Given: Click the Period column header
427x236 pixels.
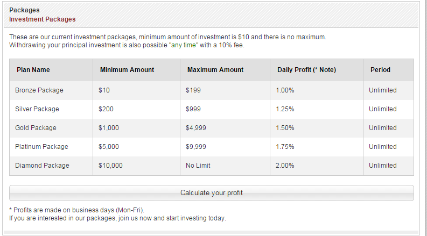Looking at the screenshot, I should pos(380,70).
